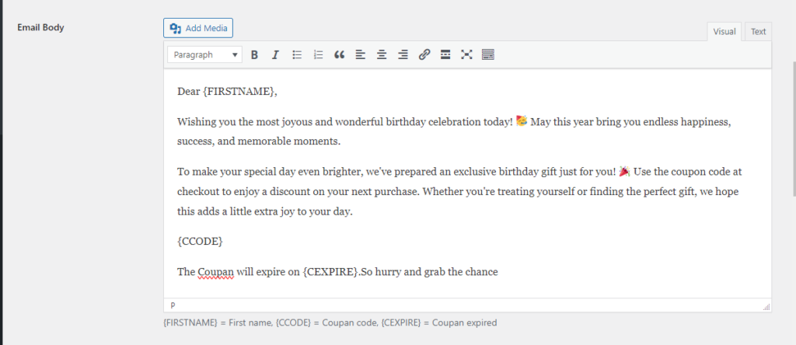This screenshot has width=796, height=345.
Task: Toggle italic formatting
Action: click(x=276, y=55)
